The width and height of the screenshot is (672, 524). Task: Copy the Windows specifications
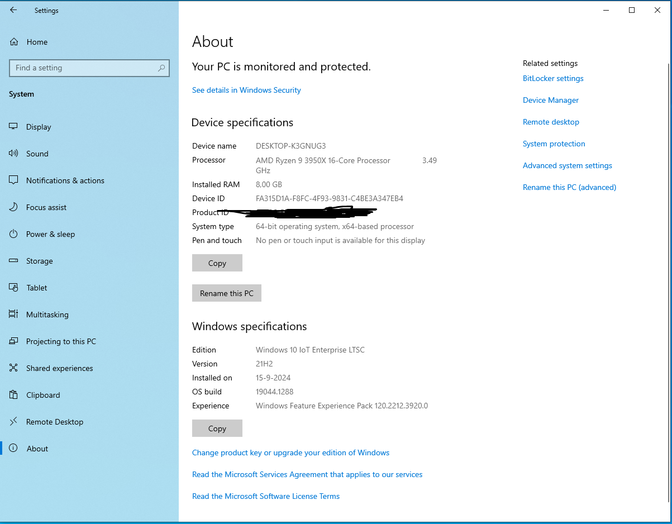217,428
